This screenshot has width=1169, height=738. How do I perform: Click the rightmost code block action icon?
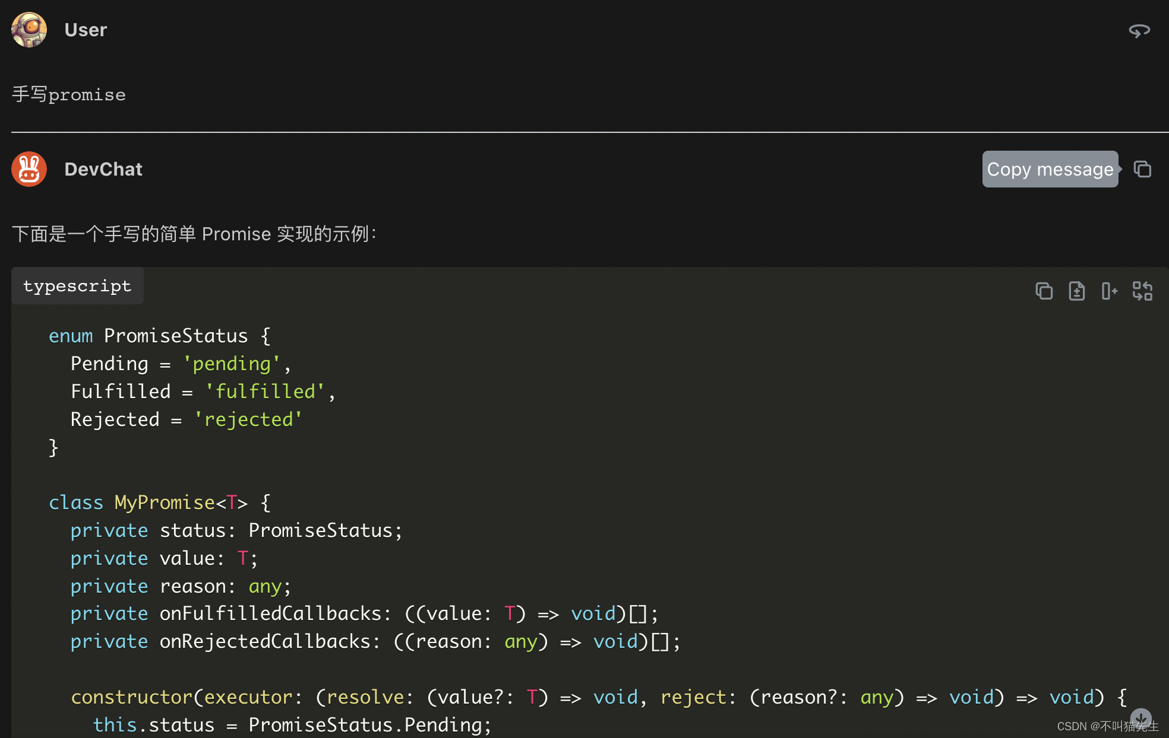1142,291
